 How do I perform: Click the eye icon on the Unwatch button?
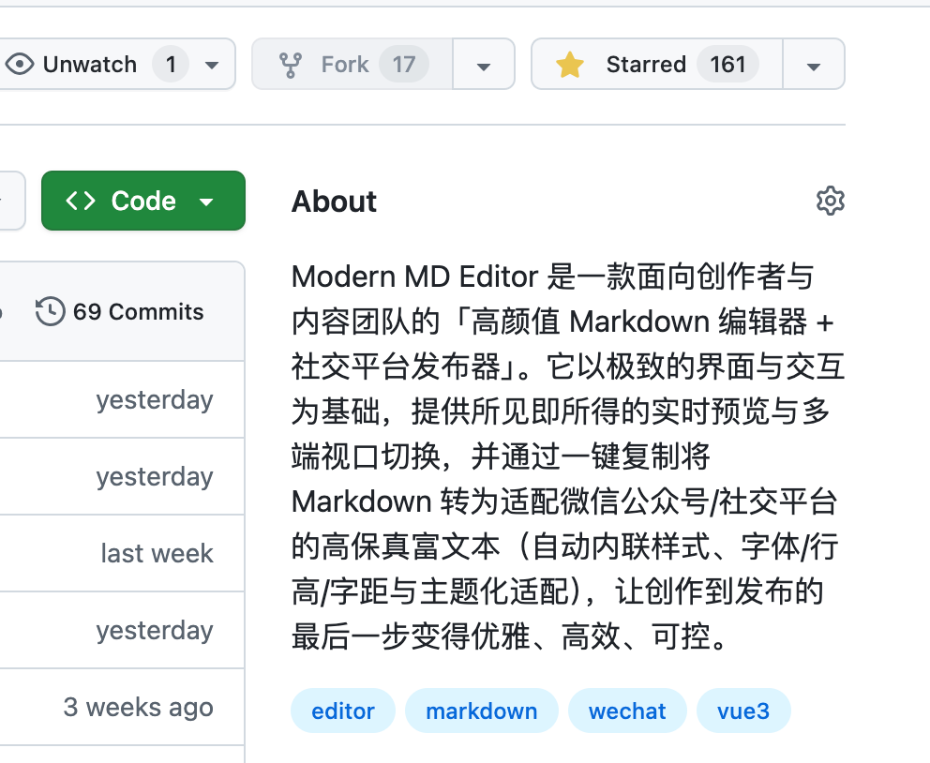click(x=20, y=64)
